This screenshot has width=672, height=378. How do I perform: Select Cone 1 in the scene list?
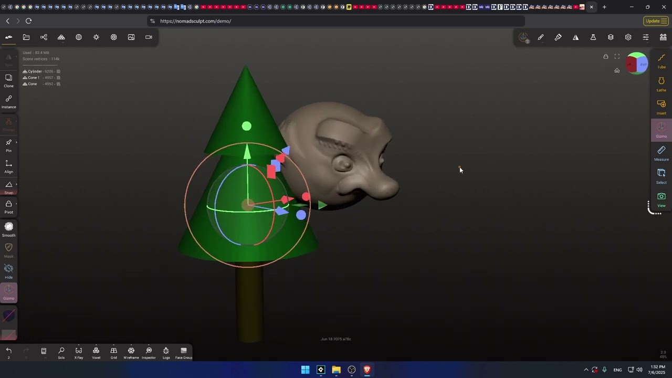click(x=41, y=78)
